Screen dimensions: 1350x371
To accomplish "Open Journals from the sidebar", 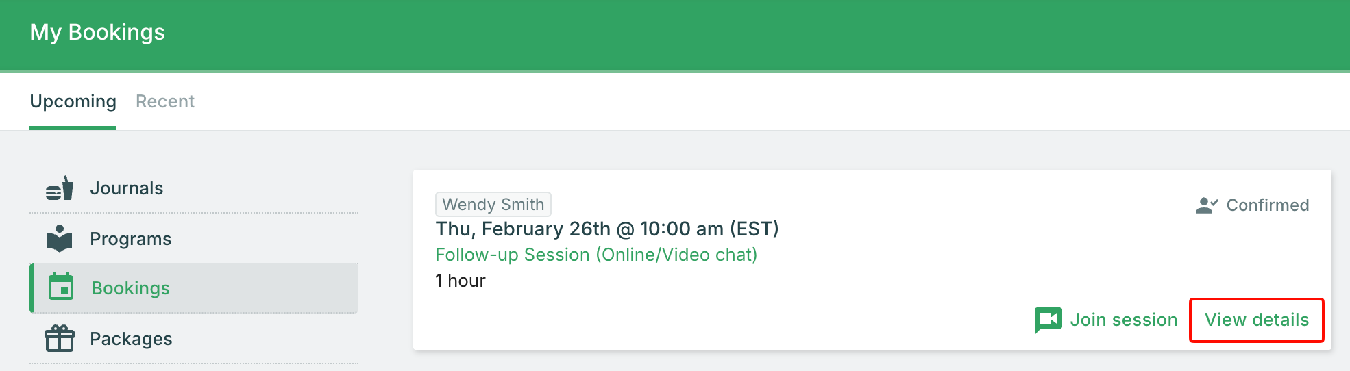I will 127,188.
